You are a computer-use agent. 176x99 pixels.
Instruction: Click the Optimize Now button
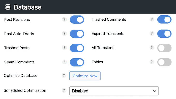pos(85,76)
